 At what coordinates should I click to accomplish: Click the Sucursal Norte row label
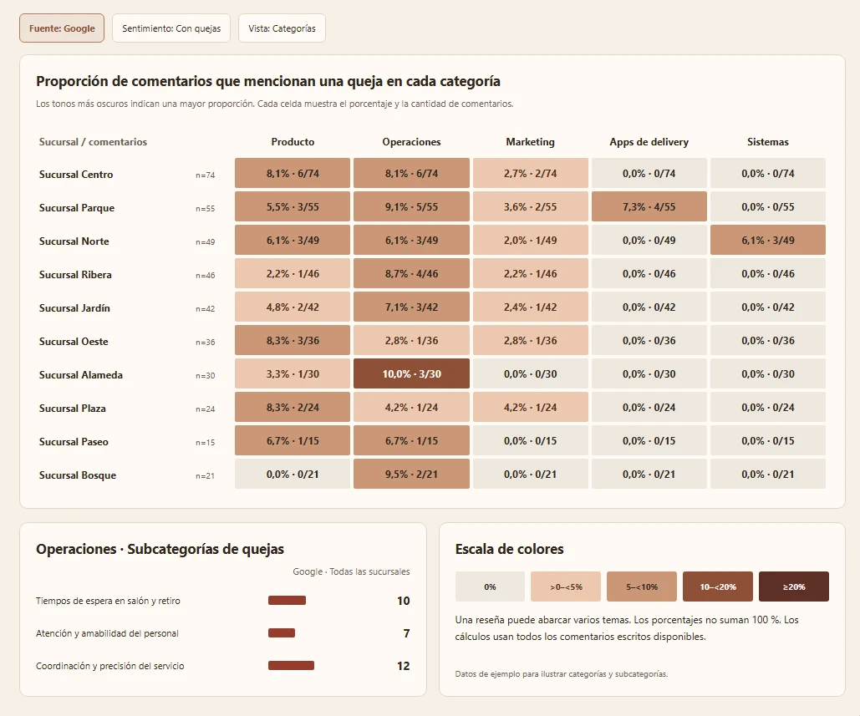[74, 241]
